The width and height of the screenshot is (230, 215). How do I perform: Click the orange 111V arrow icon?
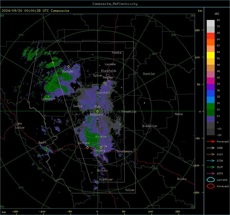tap(211, 154)
